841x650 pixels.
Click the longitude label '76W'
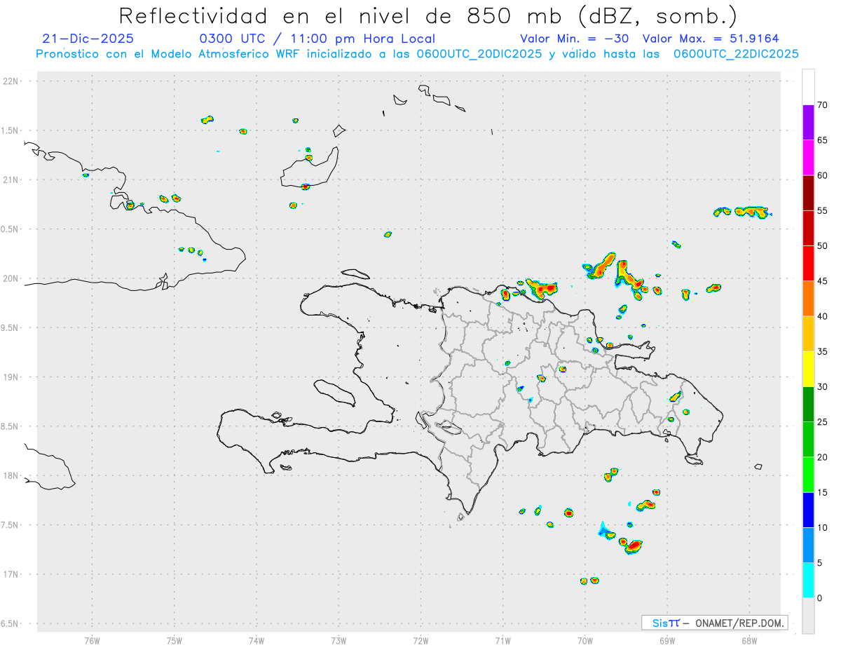point(92,640)
